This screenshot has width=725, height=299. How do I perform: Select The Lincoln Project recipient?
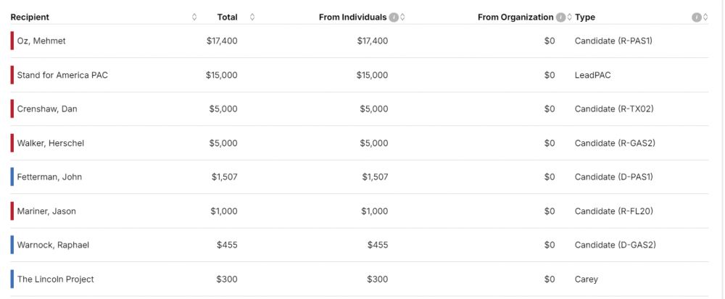(56, 279)
